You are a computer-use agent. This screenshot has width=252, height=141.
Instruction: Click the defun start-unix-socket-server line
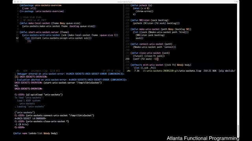(44, 32)
